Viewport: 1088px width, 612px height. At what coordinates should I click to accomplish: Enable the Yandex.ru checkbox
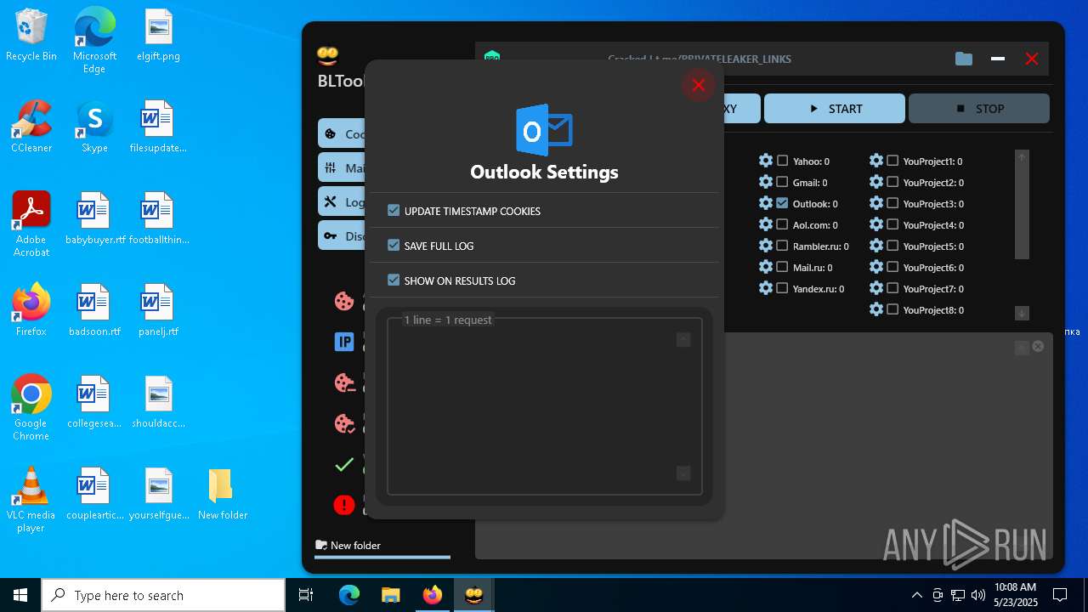[x=782, y=288]
